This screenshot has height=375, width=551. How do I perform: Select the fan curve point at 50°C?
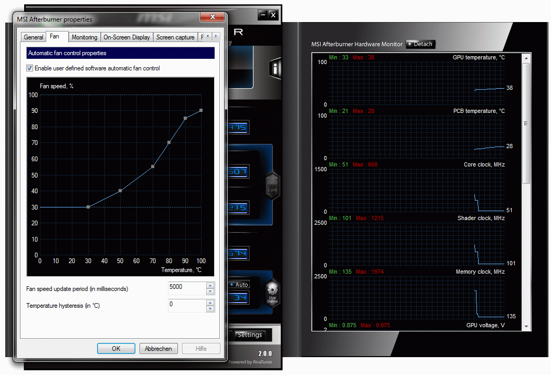pyautogui.click(x=120, y=191)
